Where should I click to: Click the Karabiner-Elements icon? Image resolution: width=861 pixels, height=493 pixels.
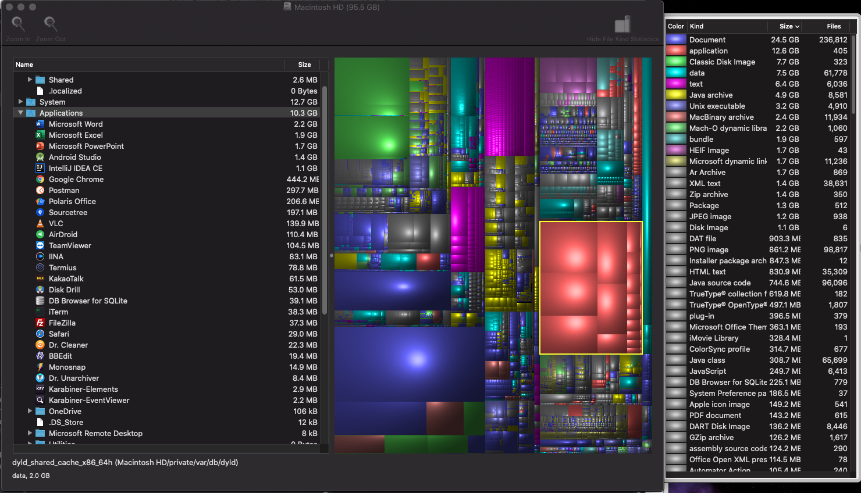coord(40,389)
